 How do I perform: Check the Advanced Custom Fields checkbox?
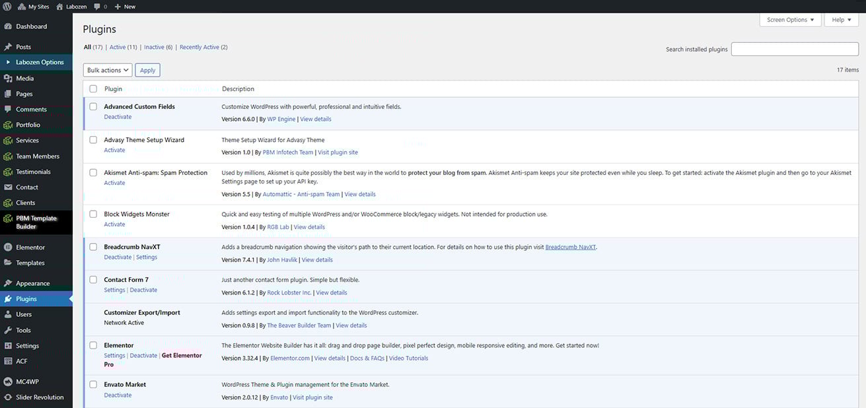[x=93, y=106]
